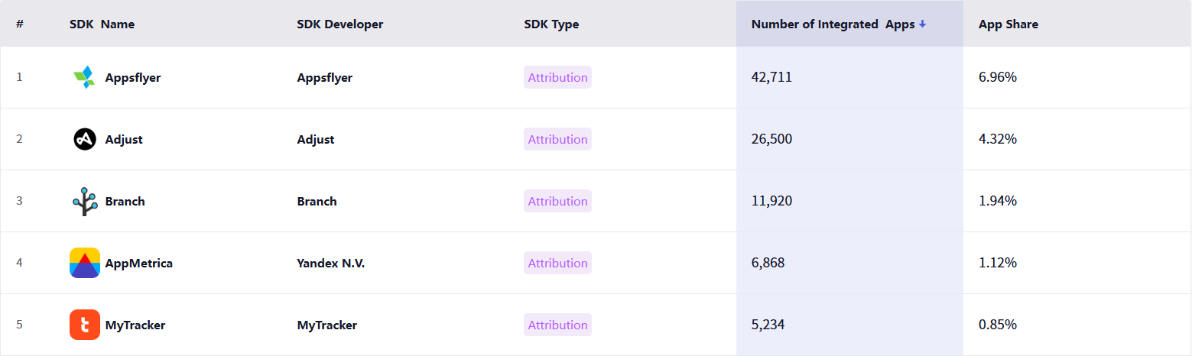Open the MyTracker SDK name link
This screenshot has height=356, width=1192.
coord(135,325)
